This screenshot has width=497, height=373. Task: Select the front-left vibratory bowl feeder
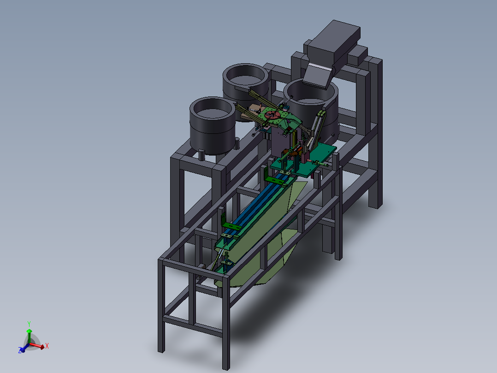tap(212, 126)
